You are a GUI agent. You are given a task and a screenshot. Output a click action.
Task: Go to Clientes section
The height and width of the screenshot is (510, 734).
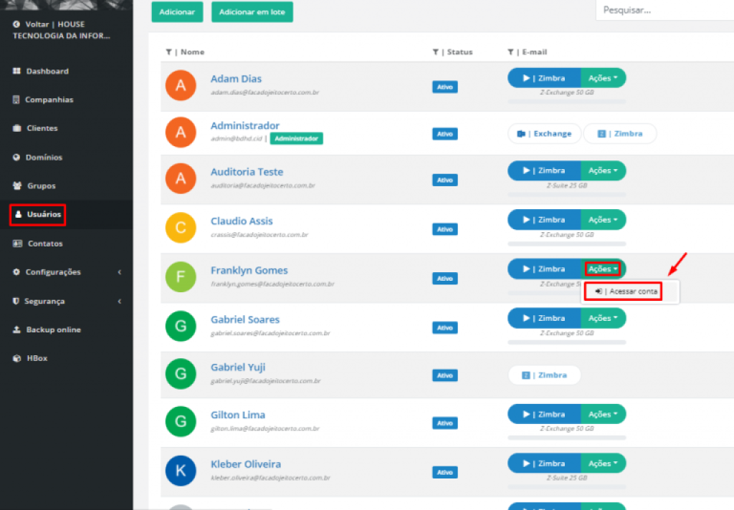click(x=42, y=128)
